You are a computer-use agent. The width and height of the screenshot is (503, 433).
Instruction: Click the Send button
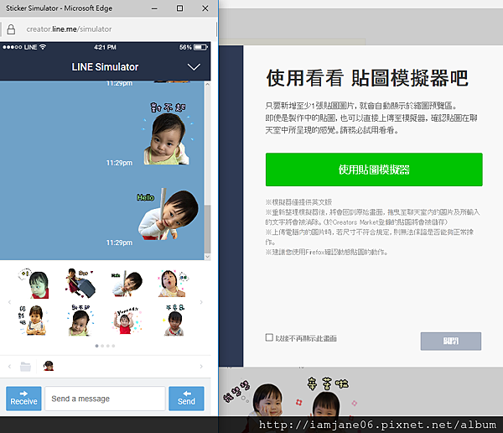[186, 399]
